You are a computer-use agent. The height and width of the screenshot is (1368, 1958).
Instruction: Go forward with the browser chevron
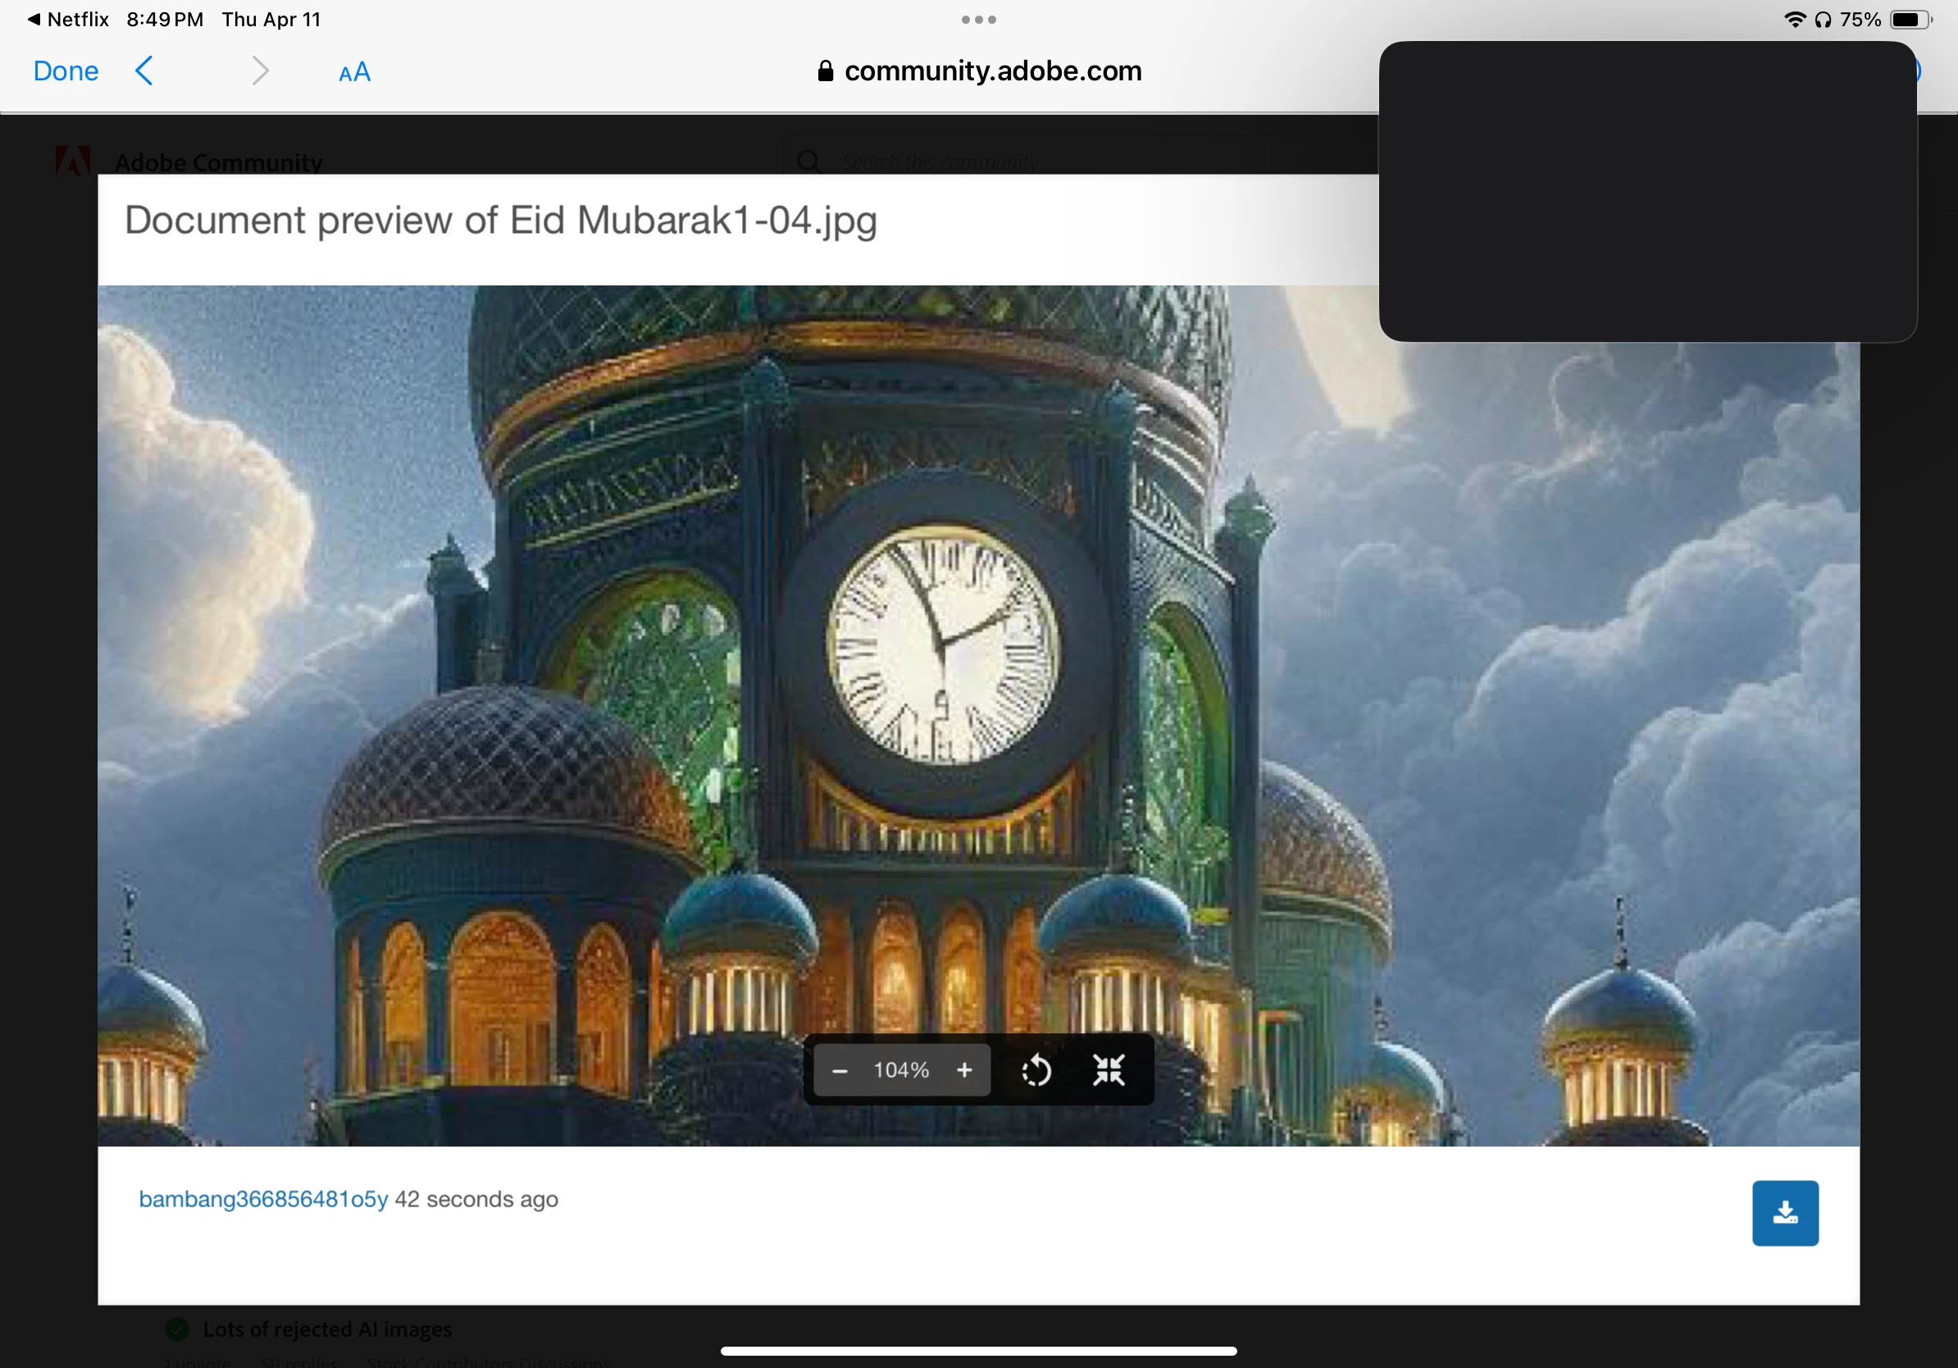(260, 71)
